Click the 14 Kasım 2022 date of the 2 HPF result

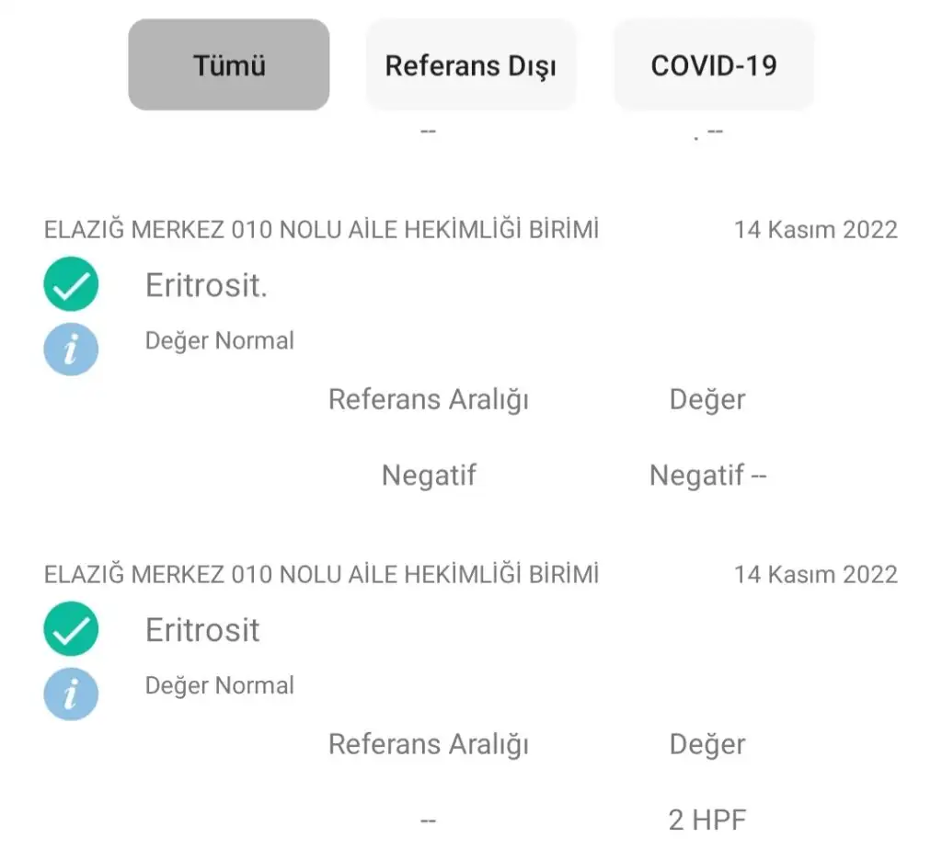815,575
